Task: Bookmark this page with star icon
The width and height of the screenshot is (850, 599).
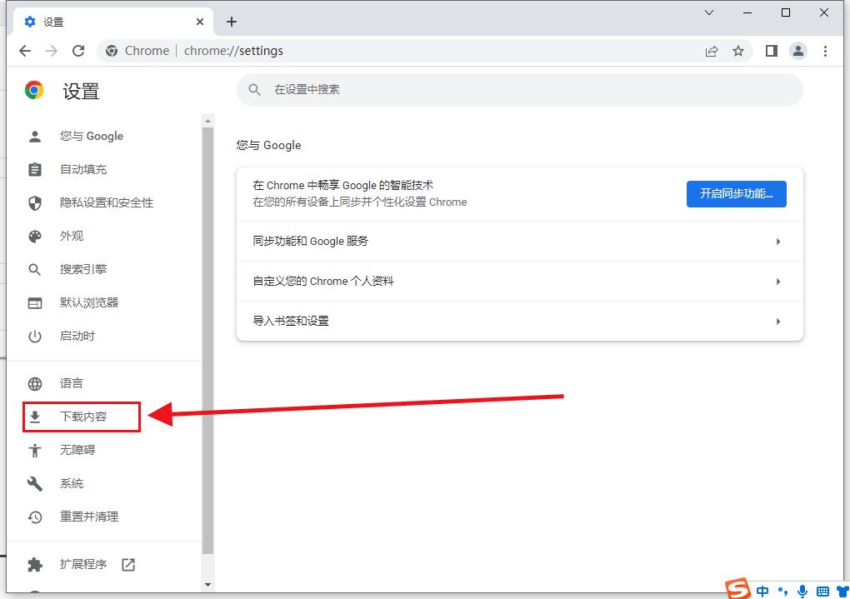Action: pos(738,51)
